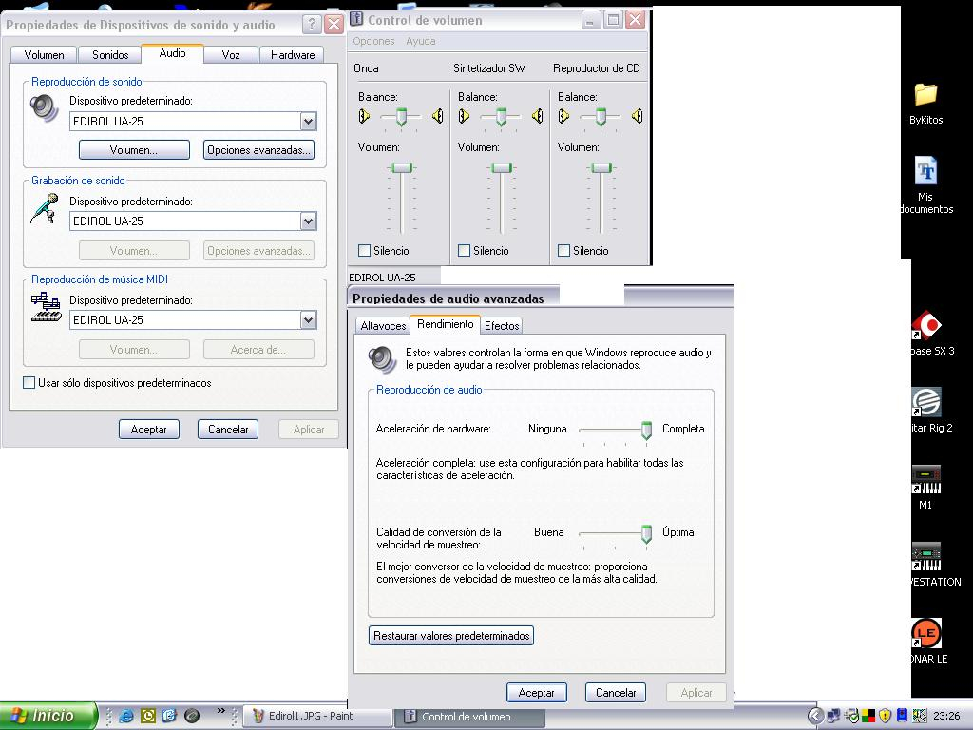The height and width of the screenshot is (730, 973).
Task: Mute Sintetizador SW with Silencio checkbox
Action: [464, 250]
